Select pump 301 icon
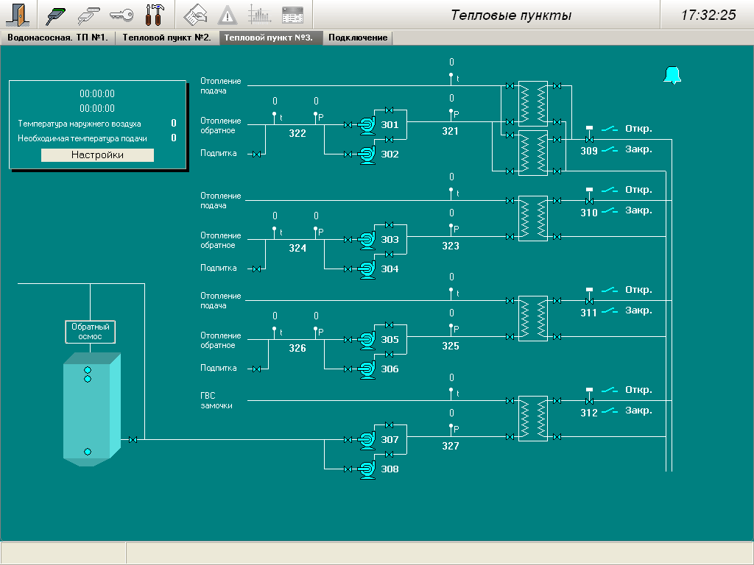This screenshot has height=565, width=754. pyautogui.click(x=367, y=126)
